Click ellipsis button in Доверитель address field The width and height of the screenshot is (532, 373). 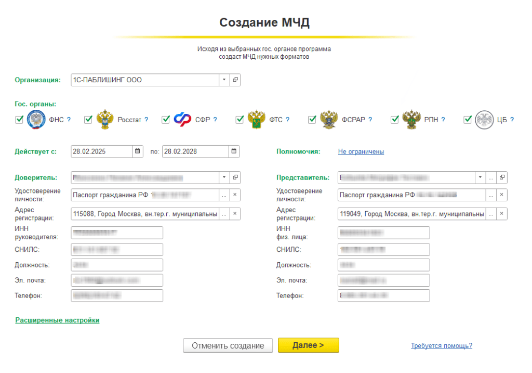pos(224,214)
